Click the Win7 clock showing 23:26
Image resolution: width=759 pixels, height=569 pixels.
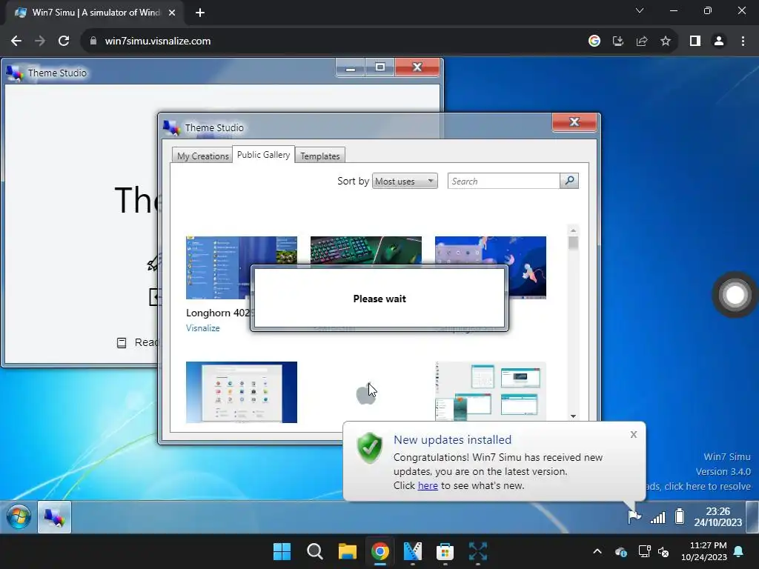point(717,516)
